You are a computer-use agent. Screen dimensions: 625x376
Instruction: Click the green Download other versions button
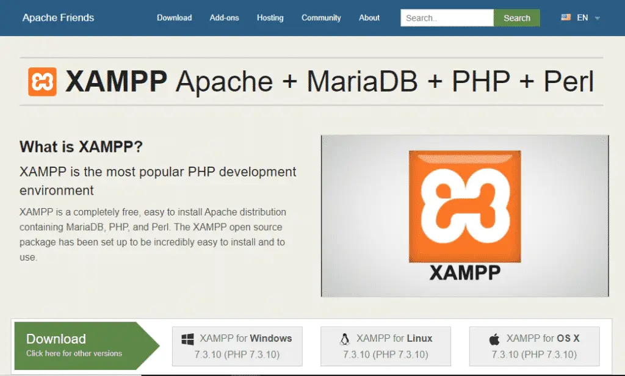[87, 345]
